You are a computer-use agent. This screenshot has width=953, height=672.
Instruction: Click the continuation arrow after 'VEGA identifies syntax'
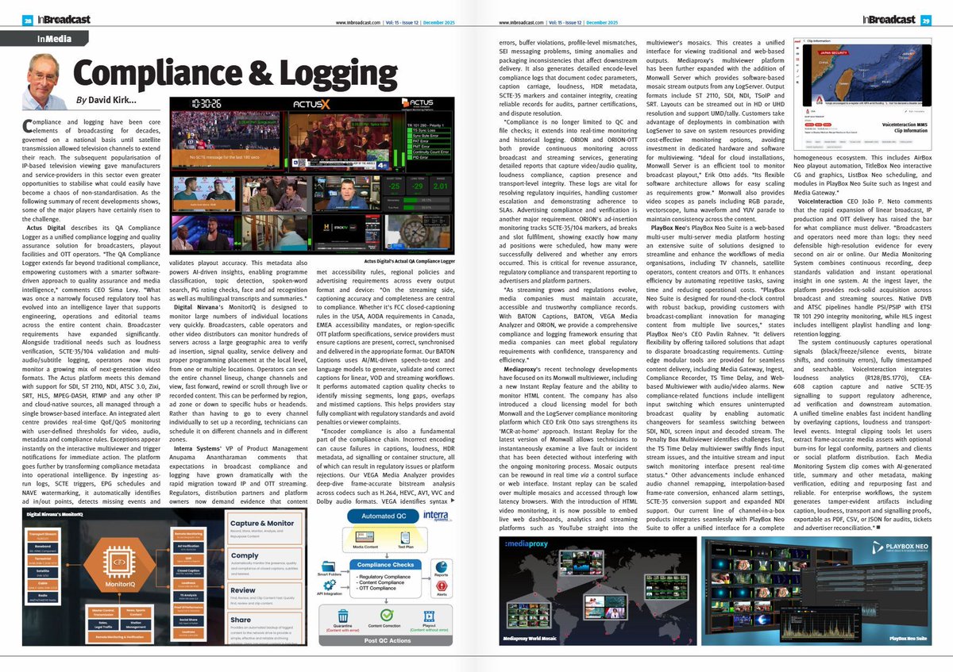(x=453, y=501)
